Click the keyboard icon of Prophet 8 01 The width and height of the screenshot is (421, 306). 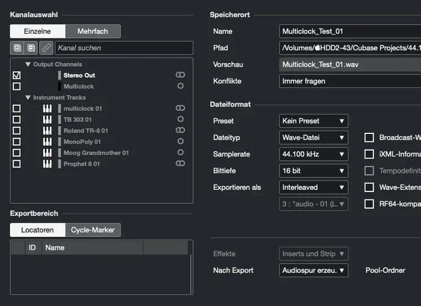(47, 163)
